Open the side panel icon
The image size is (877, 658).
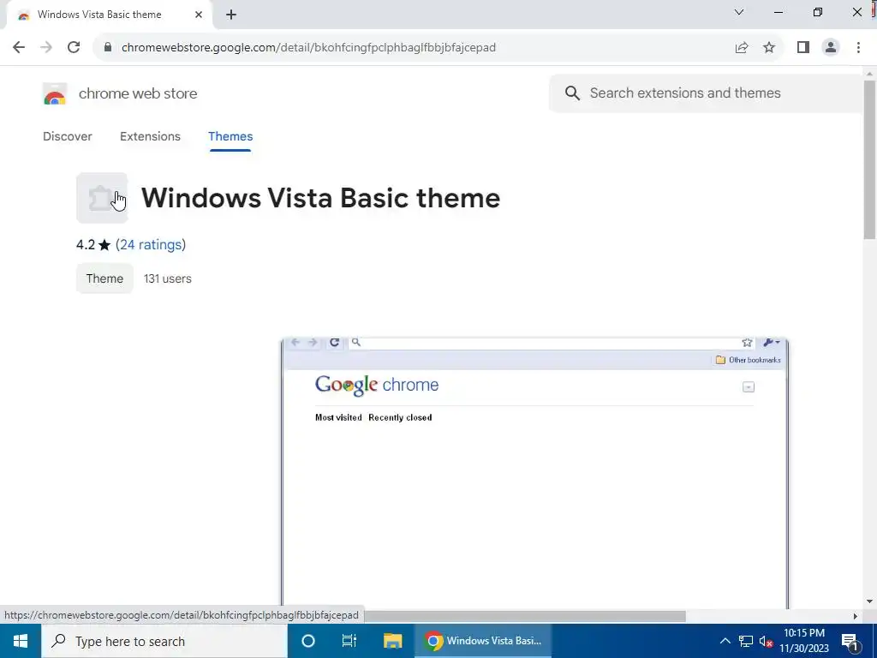pyautogui.click(x=803, y=47)
